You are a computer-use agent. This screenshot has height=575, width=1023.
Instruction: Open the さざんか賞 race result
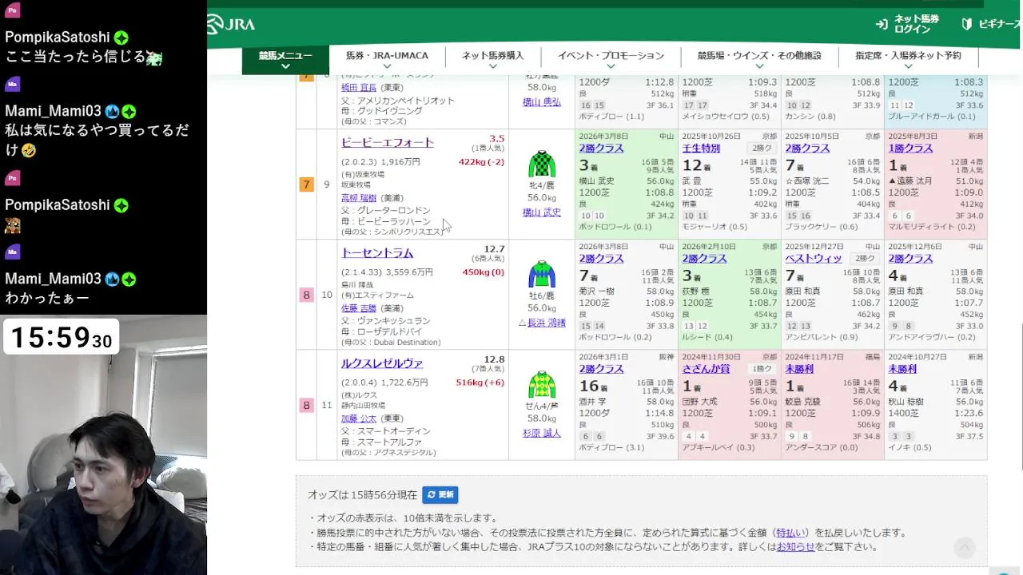706,369
